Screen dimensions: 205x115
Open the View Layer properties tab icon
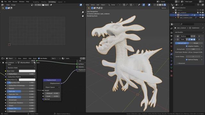point(171,40)
